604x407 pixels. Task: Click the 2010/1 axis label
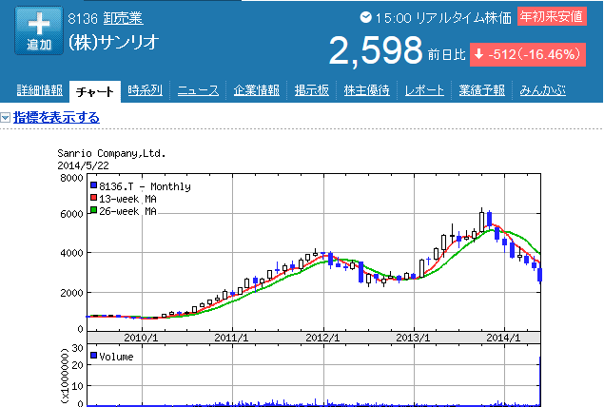pos(141,338)
